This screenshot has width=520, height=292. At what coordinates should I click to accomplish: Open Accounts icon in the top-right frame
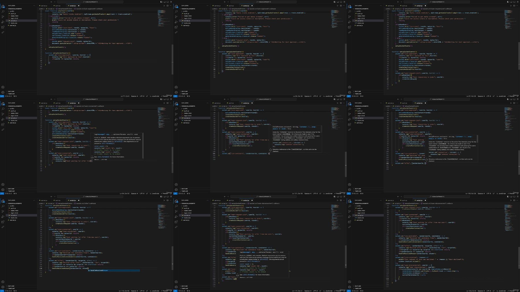350,87
